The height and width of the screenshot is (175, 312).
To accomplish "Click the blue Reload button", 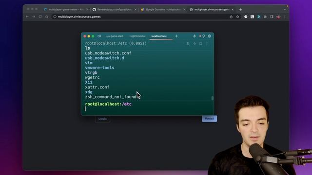I will (209, 119).
